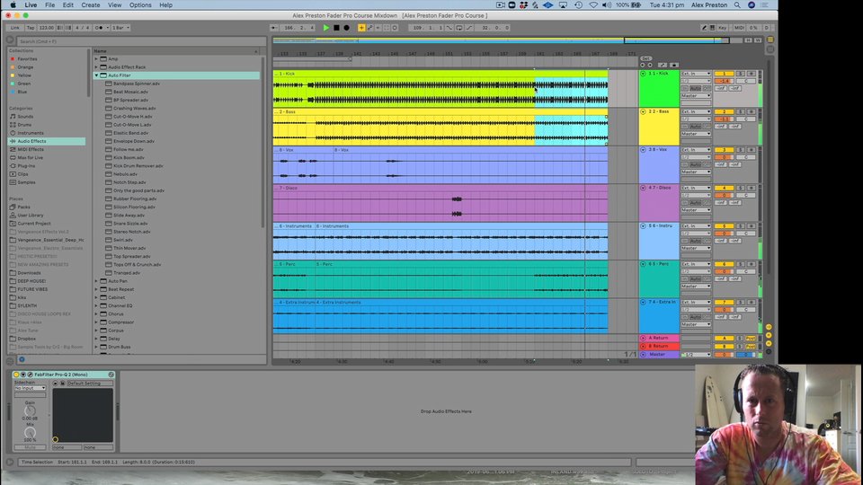Fold the 1-Kick track with its unfold button
Image resolution: width=863 pixels, height=485 pixels.
pos(643,73)
